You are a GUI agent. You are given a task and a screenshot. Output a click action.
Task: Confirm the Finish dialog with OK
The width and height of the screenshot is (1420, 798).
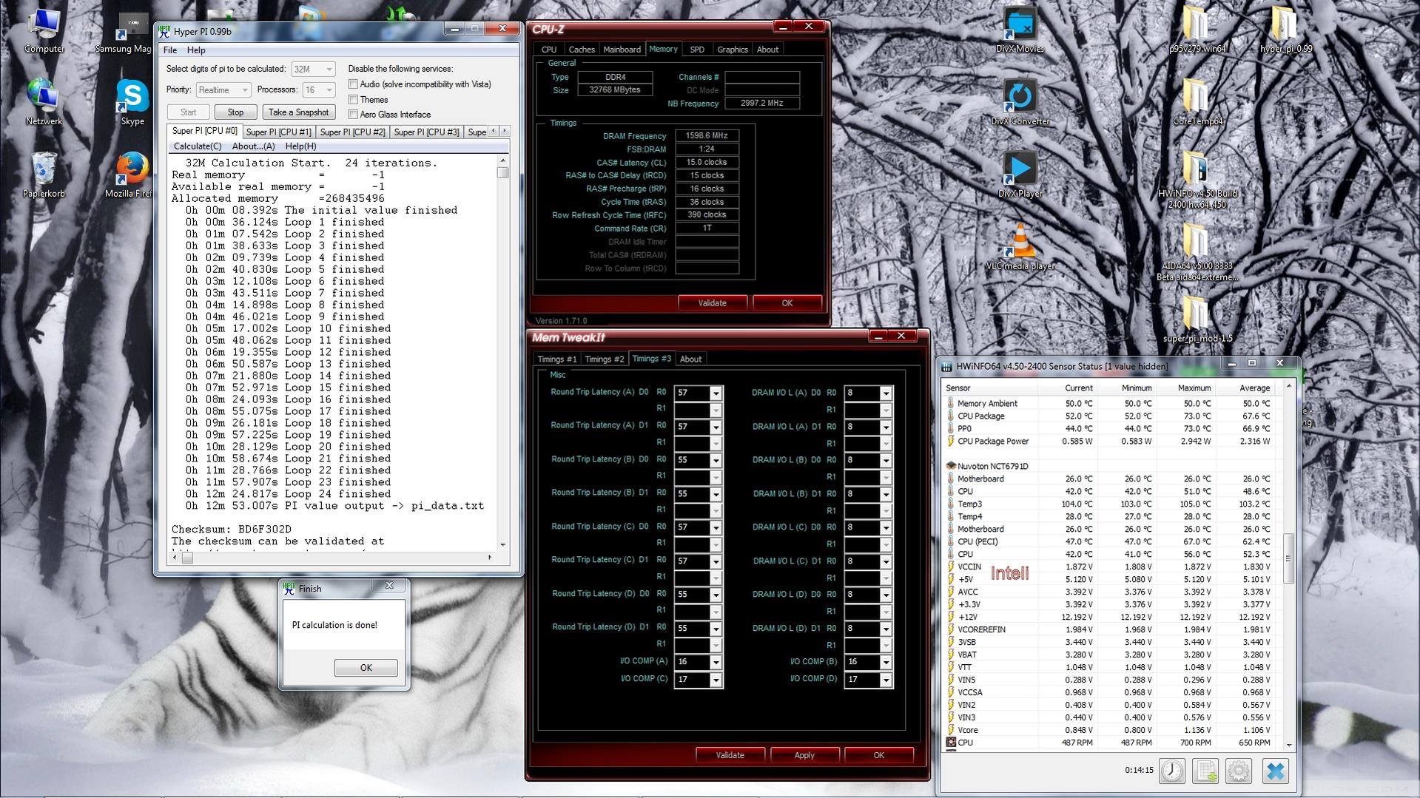366,668
